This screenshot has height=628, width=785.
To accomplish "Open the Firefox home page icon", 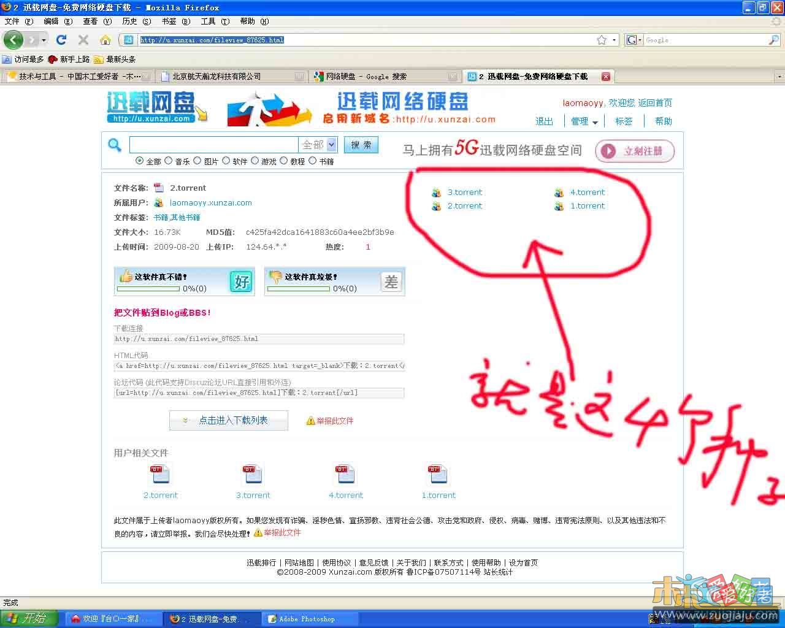I will pyautogui.click(x=105, y=40).
